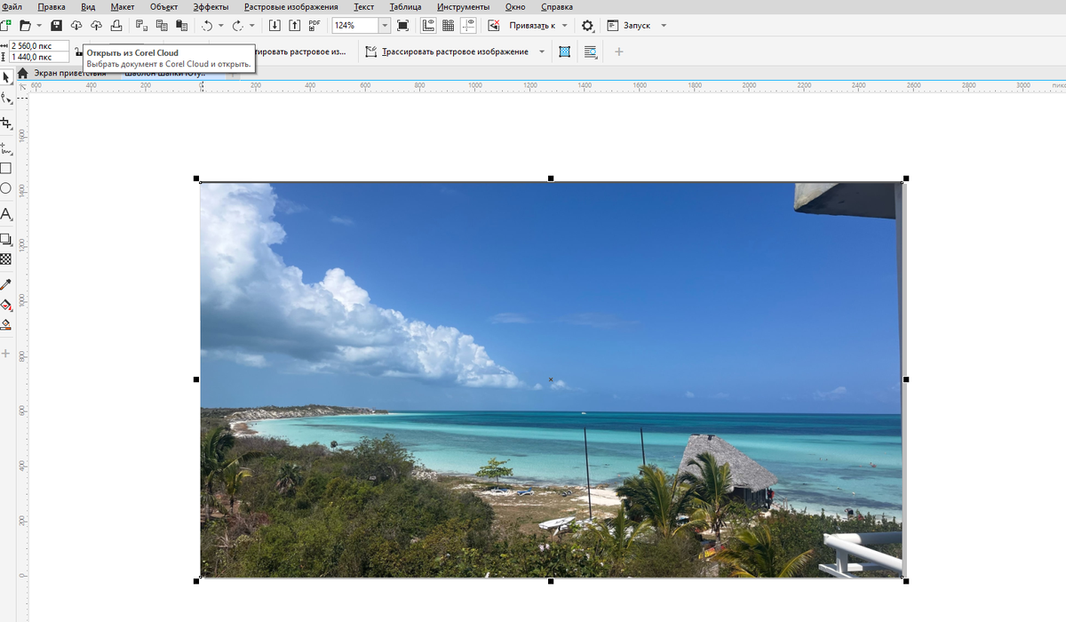Expand the Open folder dropdown arrow
The image size is (1066, 622).
coord(39,26)
